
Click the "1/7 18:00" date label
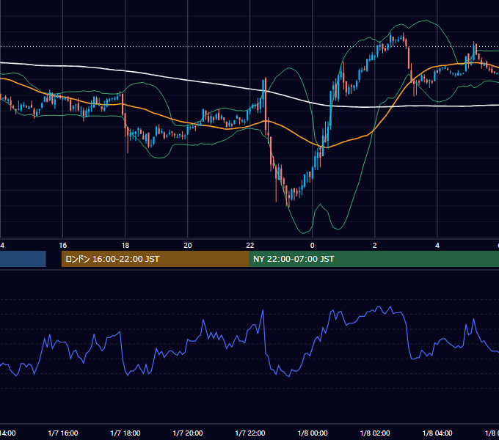tap(125, 433)
